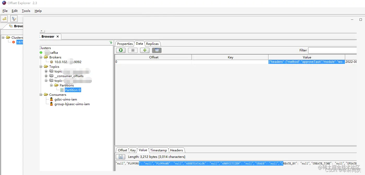Select the offset 0 cell

click(x=153, y=62)
